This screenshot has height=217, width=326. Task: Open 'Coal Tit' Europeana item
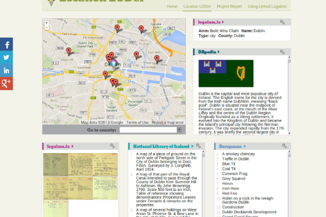[229, 169]
